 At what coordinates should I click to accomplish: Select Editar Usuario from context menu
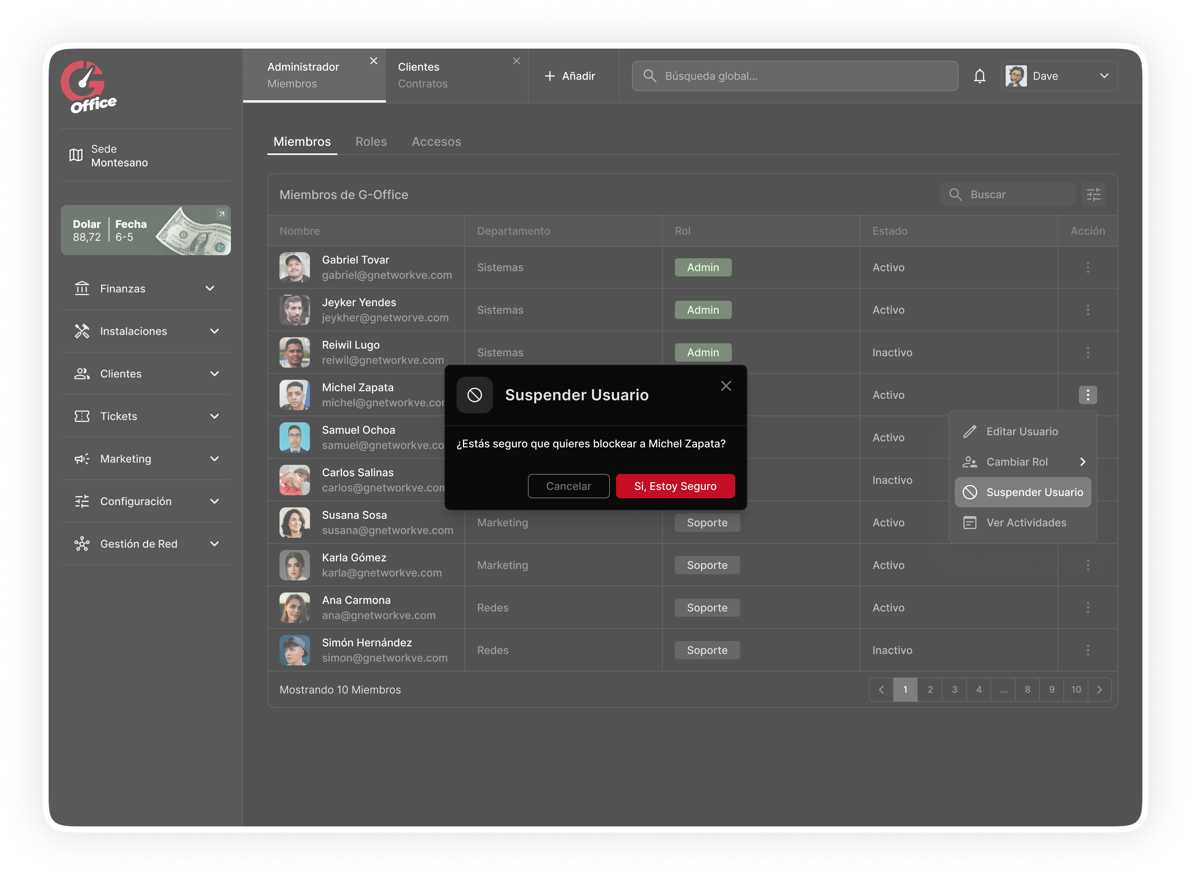(1023, 432)
